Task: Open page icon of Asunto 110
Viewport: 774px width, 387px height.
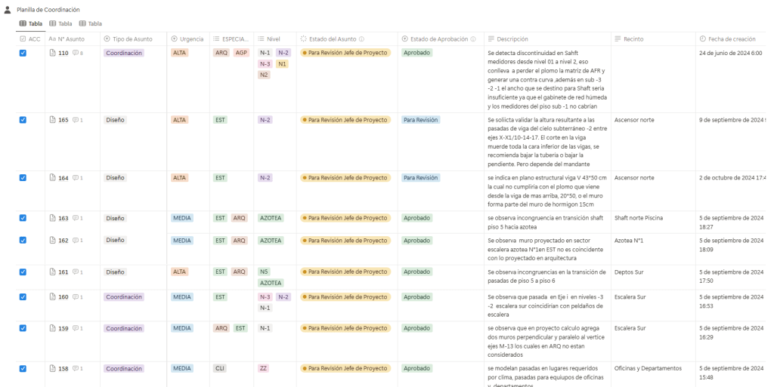Action: [53, 53]
